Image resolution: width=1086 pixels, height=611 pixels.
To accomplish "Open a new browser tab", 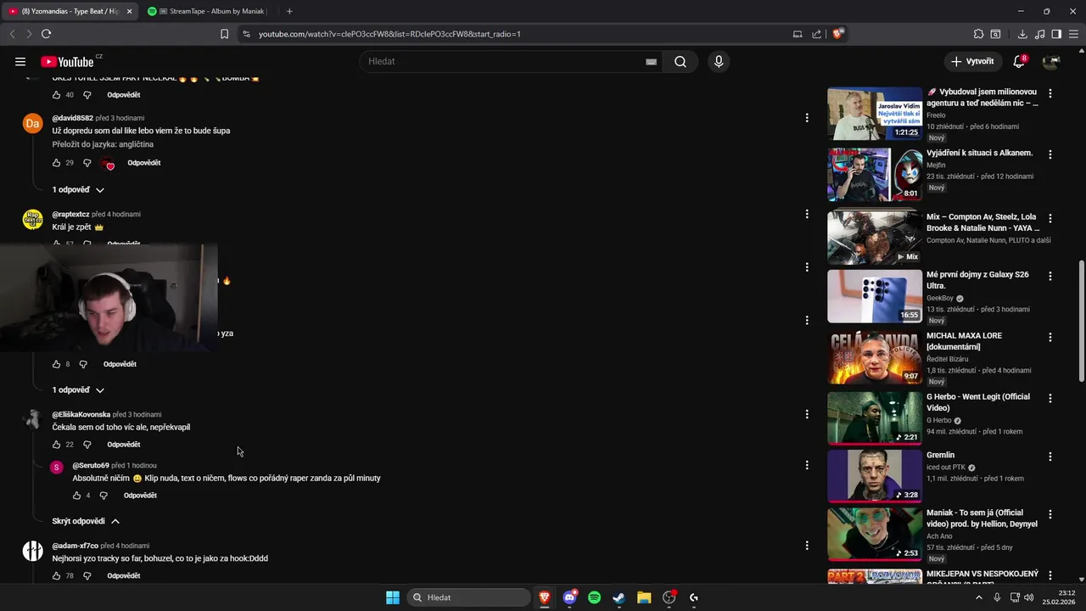I will (289, 11).
